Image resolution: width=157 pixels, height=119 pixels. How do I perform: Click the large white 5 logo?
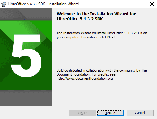pos(26,56)
